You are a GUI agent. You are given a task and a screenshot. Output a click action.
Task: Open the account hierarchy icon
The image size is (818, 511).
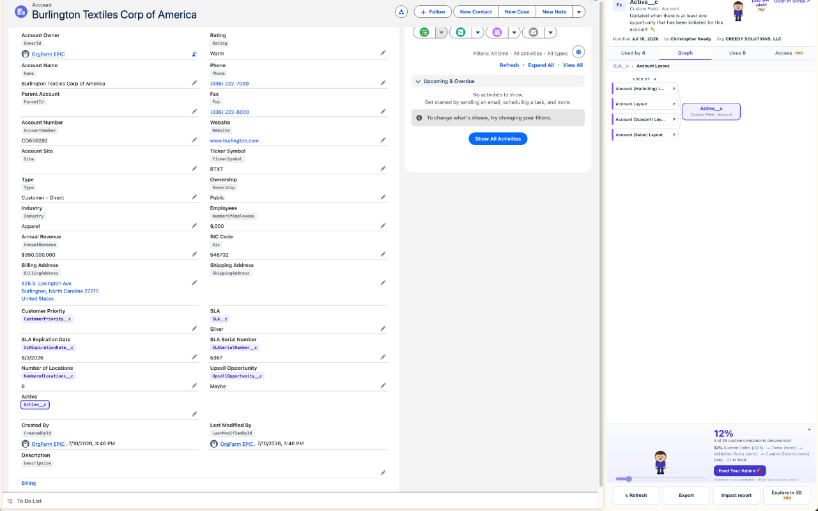(x=401, y=11)
